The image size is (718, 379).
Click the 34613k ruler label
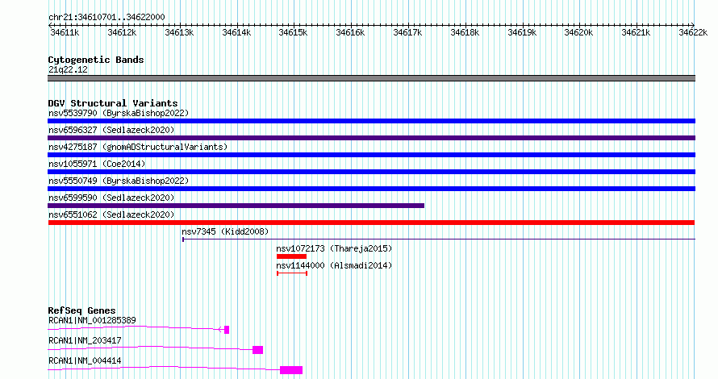coord(179,32)
